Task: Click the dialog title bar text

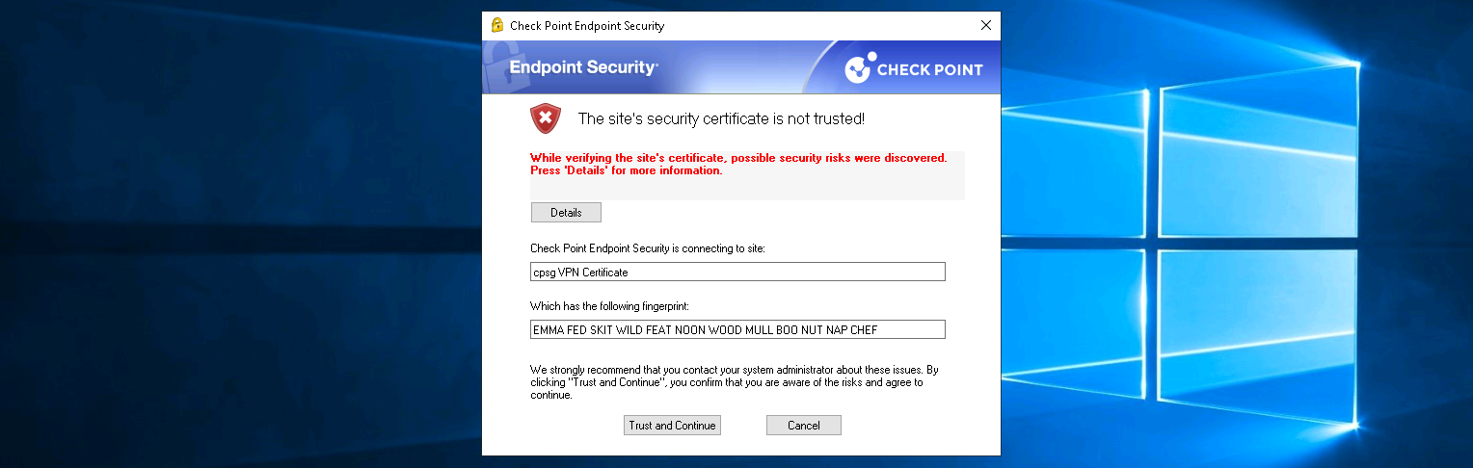Action: tap(587, 26)
